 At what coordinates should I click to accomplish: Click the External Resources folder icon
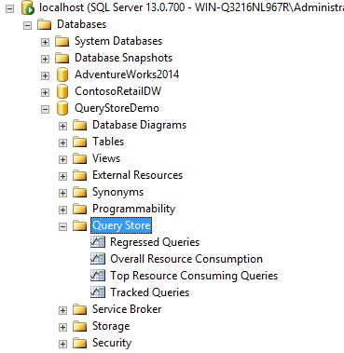[79, 175]
